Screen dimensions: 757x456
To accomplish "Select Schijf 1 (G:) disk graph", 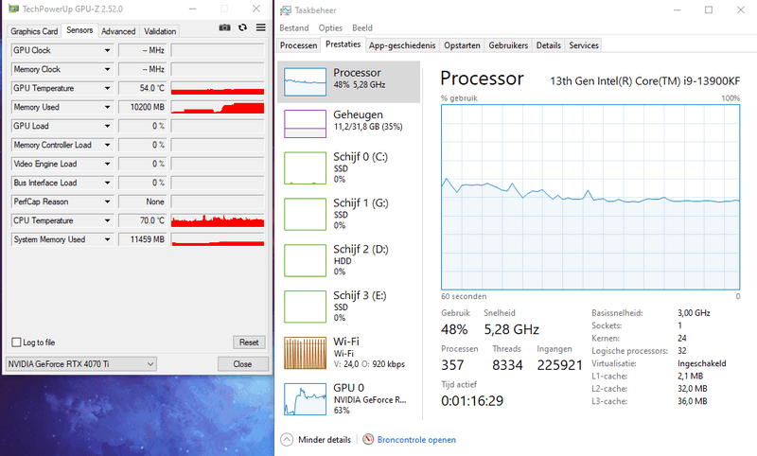I will 305,214.
